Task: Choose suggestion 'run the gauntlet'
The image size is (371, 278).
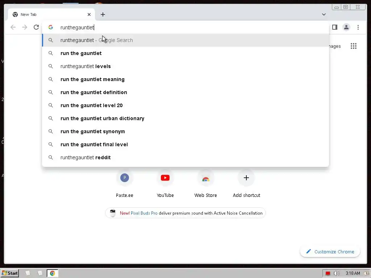Action: (185, 53)
